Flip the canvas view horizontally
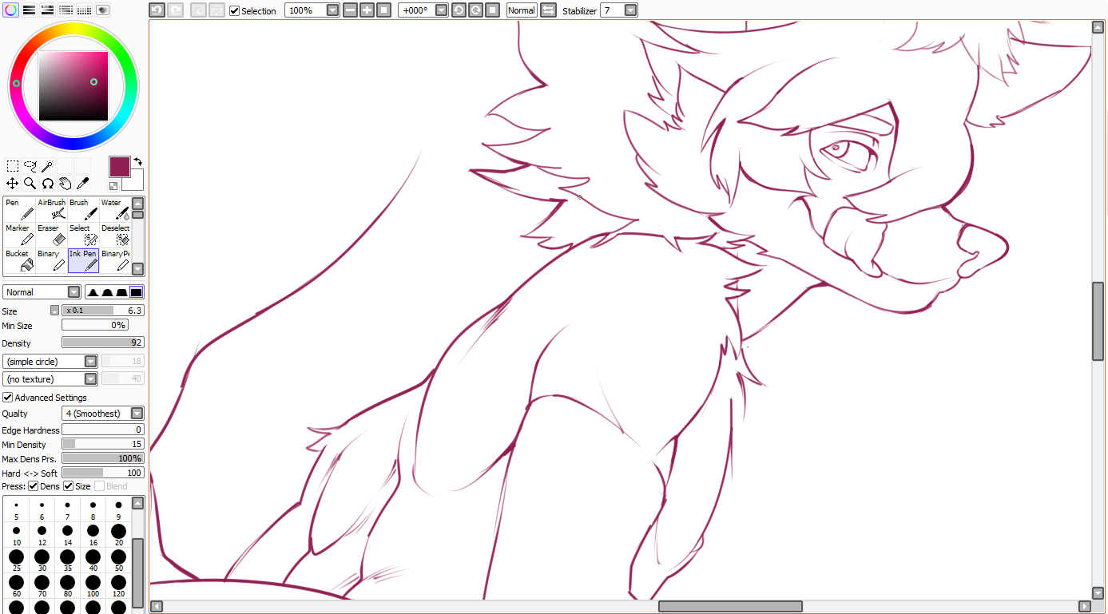 coord(548,10)
